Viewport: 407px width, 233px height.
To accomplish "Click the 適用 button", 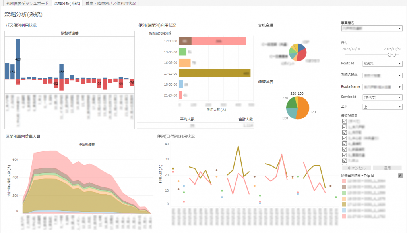I will tap(387, 168).
